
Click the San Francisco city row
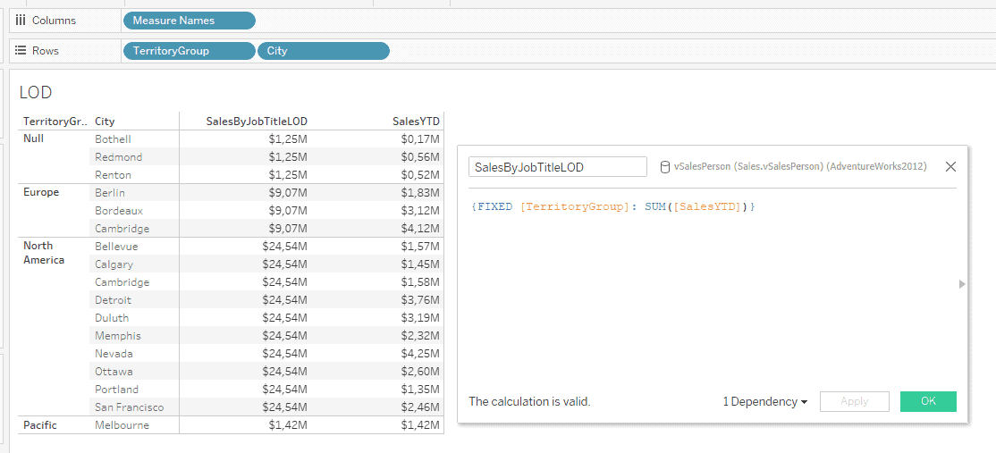tap(129, 407)
